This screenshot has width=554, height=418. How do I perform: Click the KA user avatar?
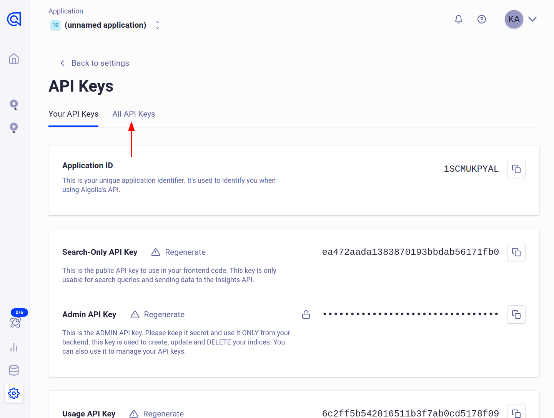click(514, 19)
